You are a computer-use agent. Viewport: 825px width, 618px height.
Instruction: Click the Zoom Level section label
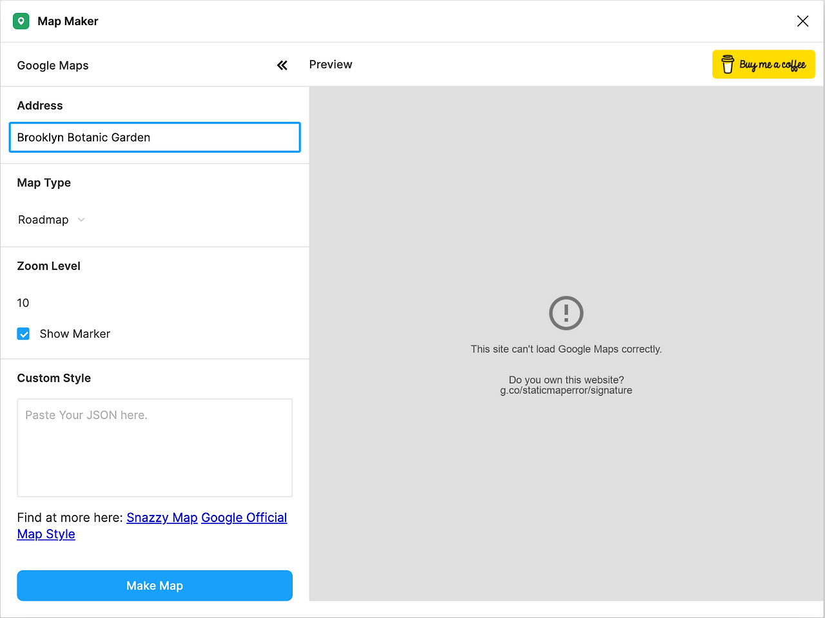click(x=49, y=266)
